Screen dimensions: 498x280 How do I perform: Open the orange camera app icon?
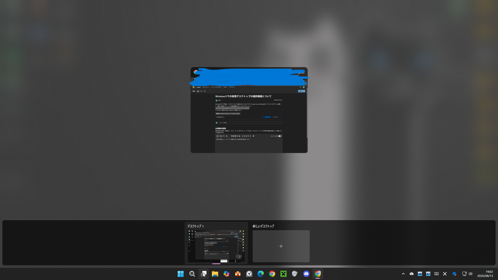(238, 274)
